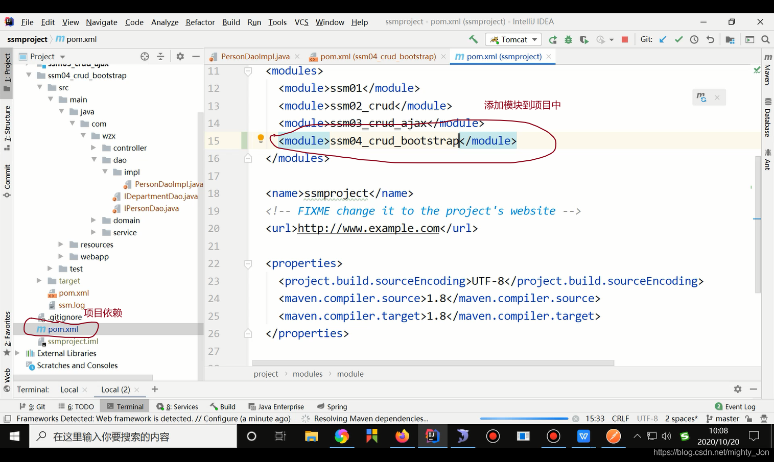Toggle the Structure side panel
The height and width of the screenshot is (462, 774).
7,128
